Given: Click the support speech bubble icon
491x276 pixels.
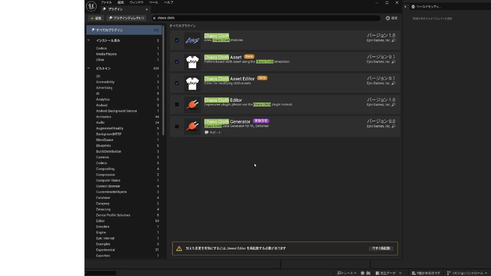Looking at the screenshot, I should 206,132.
